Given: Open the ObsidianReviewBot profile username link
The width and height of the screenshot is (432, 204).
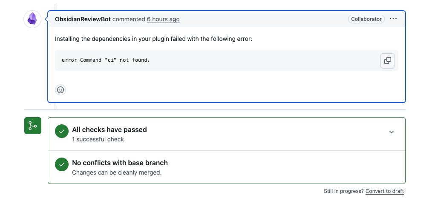Looking at the screenshot, I should [83, 19].
